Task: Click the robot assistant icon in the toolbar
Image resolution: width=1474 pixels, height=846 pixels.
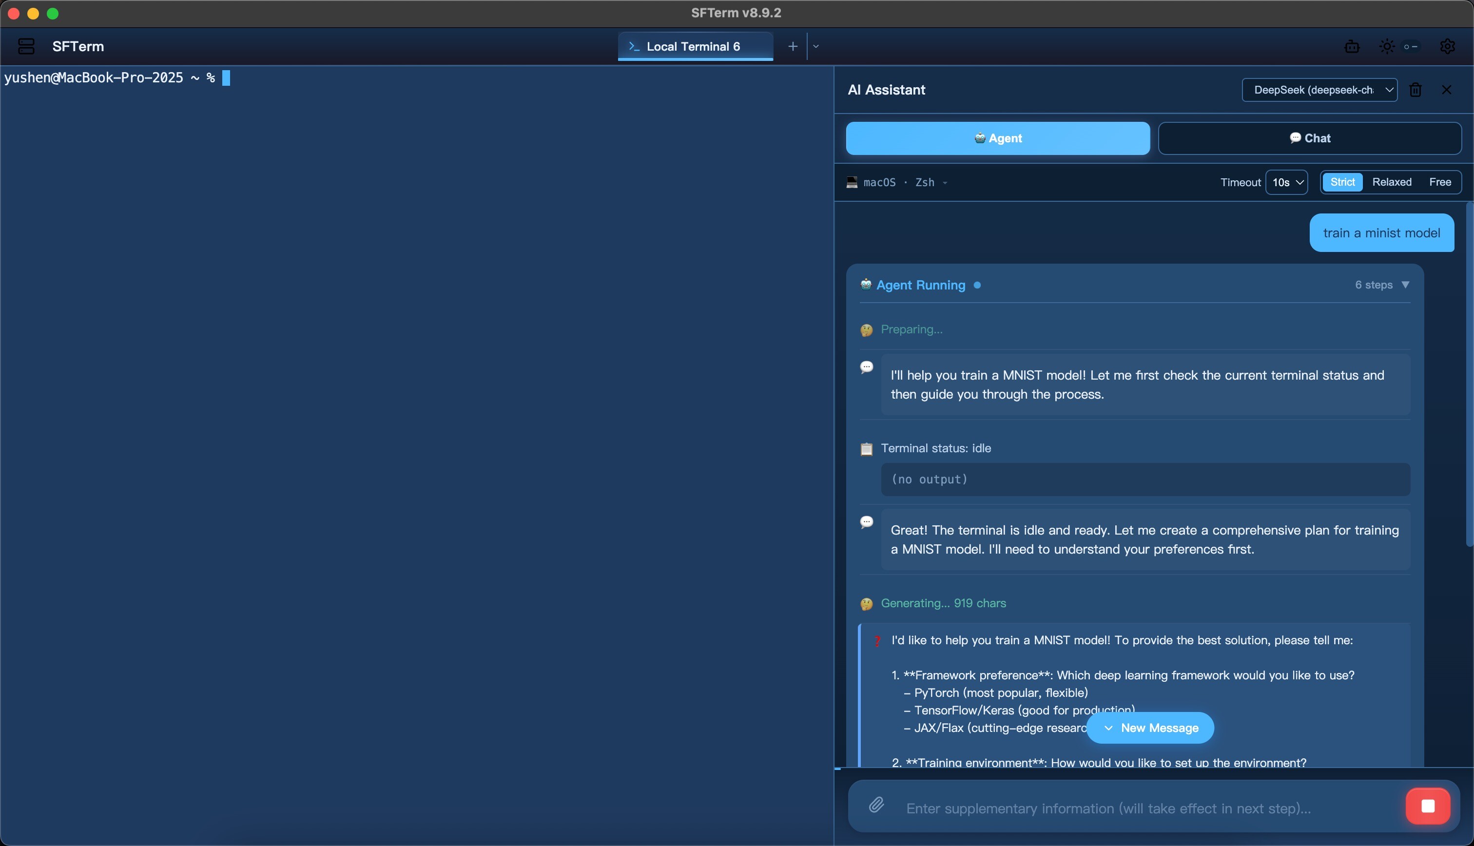Action: [1352, 46]
